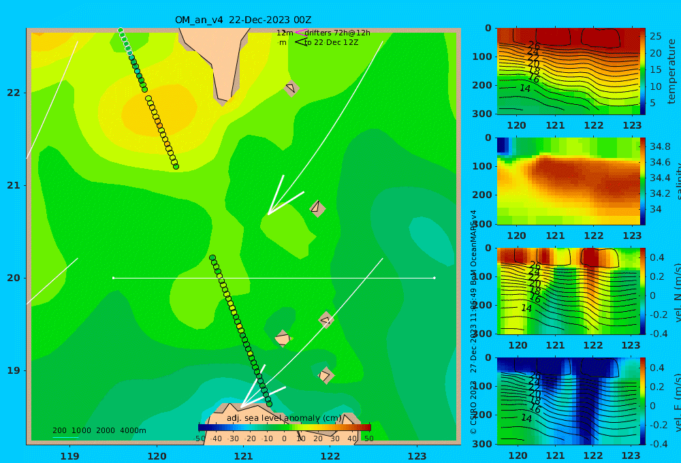Click the island marker near 122°E, 19.5°N
Screen dimensions: 681x463
click(326, 320)
